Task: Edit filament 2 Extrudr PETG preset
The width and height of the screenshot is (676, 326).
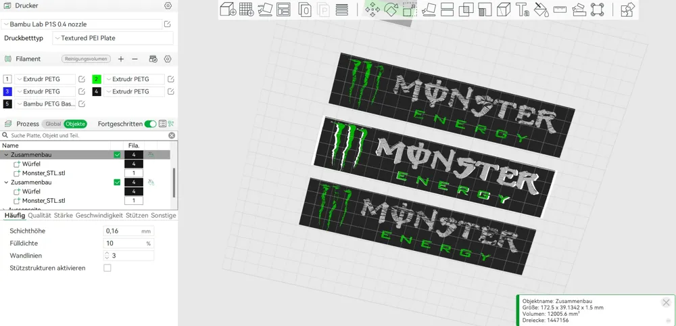Action: (x=171, y=79)
